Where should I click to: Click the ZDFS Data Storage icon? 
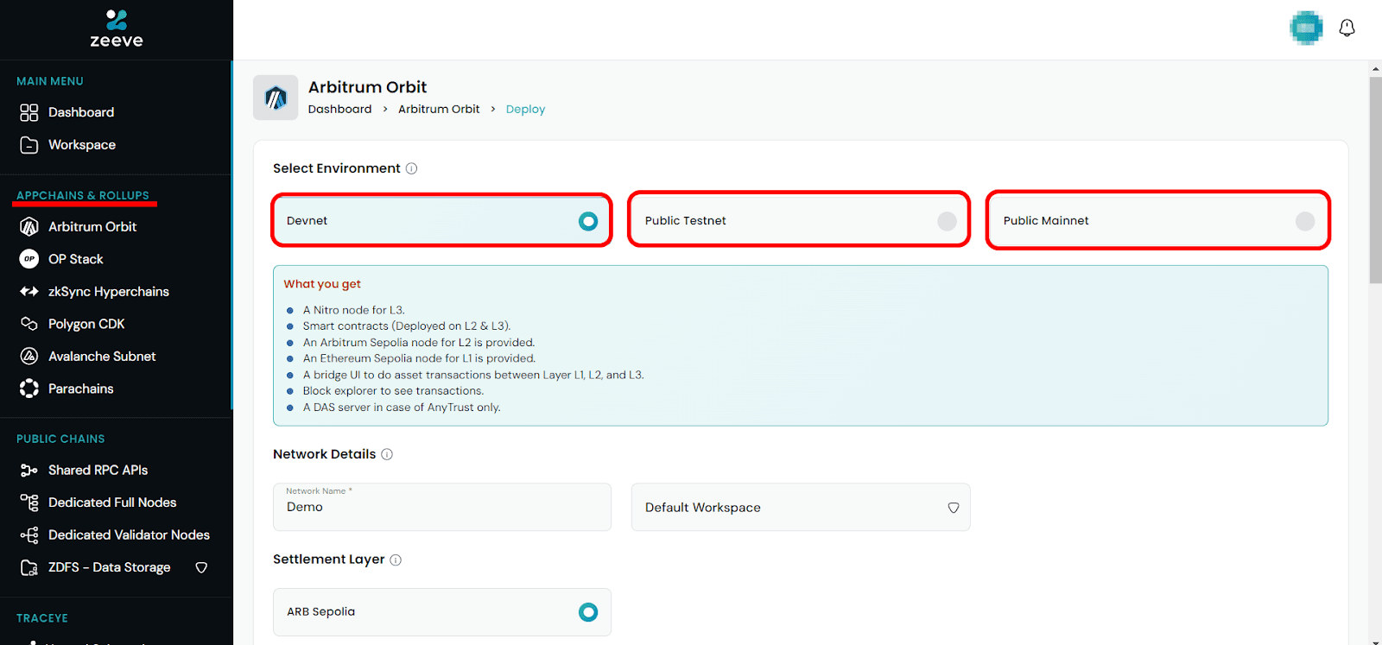pos(29,567)
